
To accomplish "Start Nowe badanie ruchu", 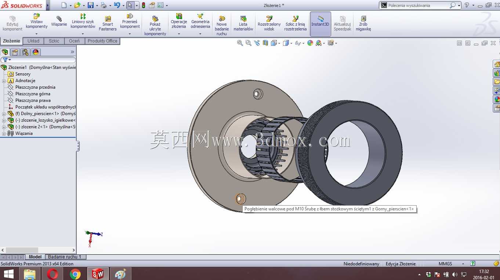I will (x=222, y=26).
